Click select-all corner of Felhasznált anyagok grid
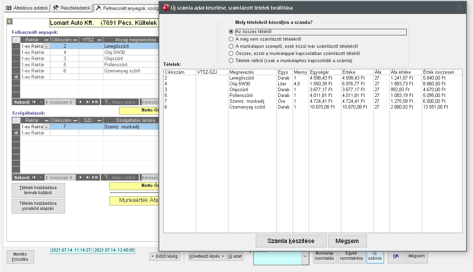The height and width of the screenshot is (272, 473). [x=16, y=40]
